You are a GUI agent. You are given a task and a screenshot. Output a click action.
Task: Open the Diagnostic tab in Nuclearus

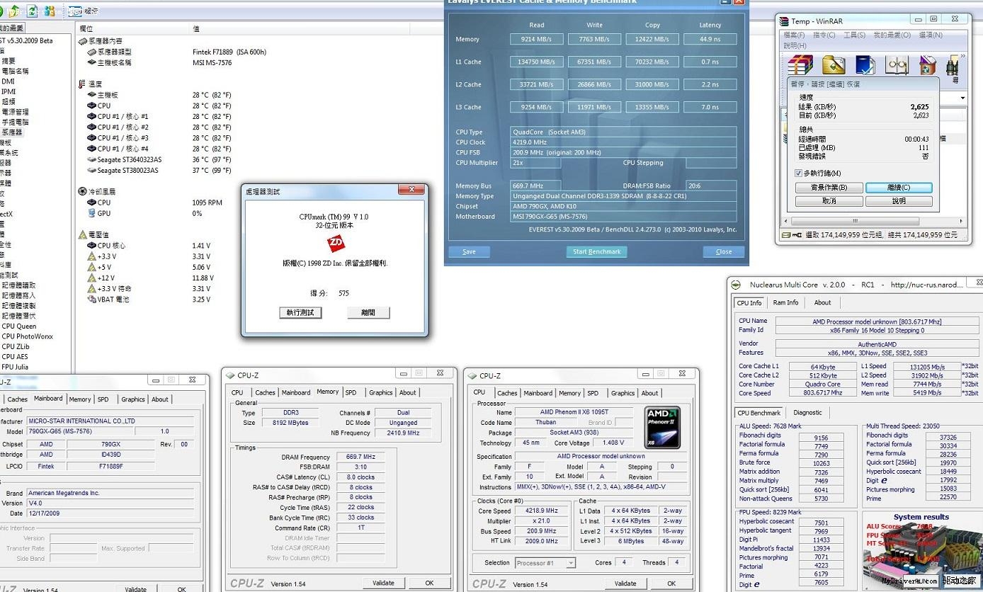[x=807, y=412]
